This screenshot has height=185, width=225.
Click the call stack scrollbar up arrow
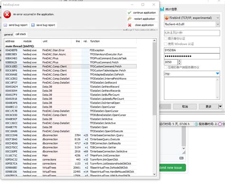[x=154, y=40]
